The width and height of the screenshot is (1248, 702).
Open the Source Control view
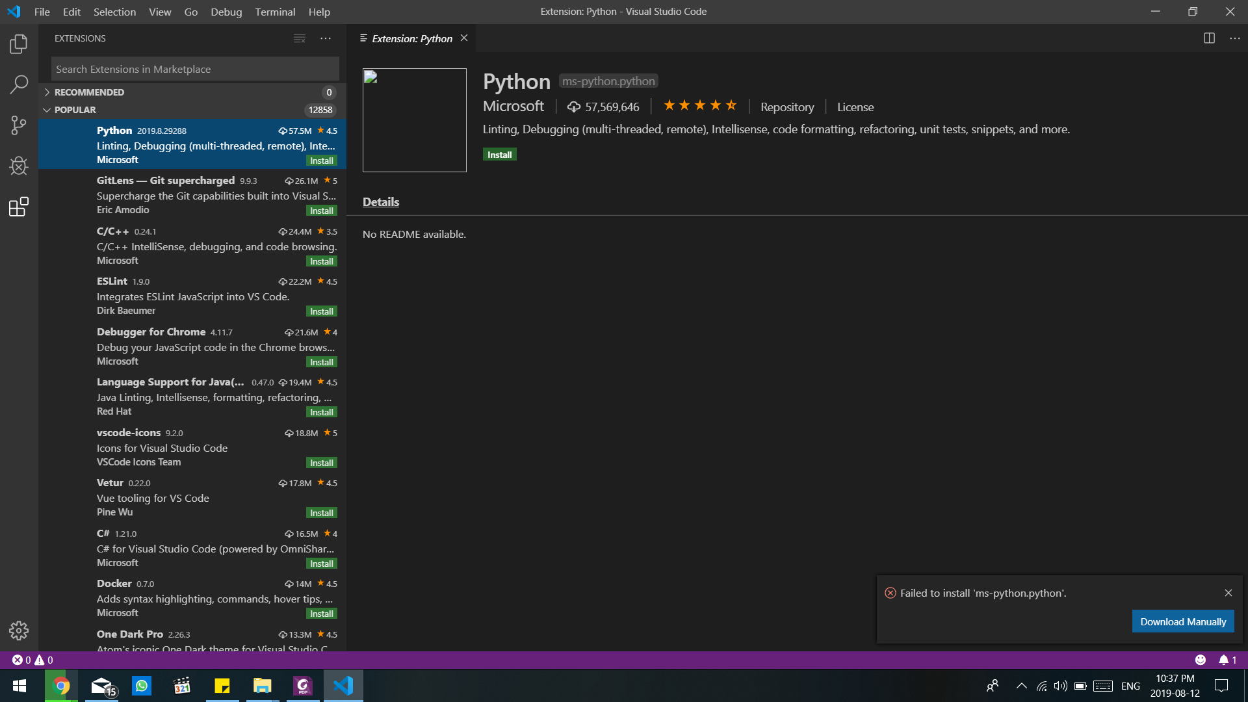click(x=19, y=125)
